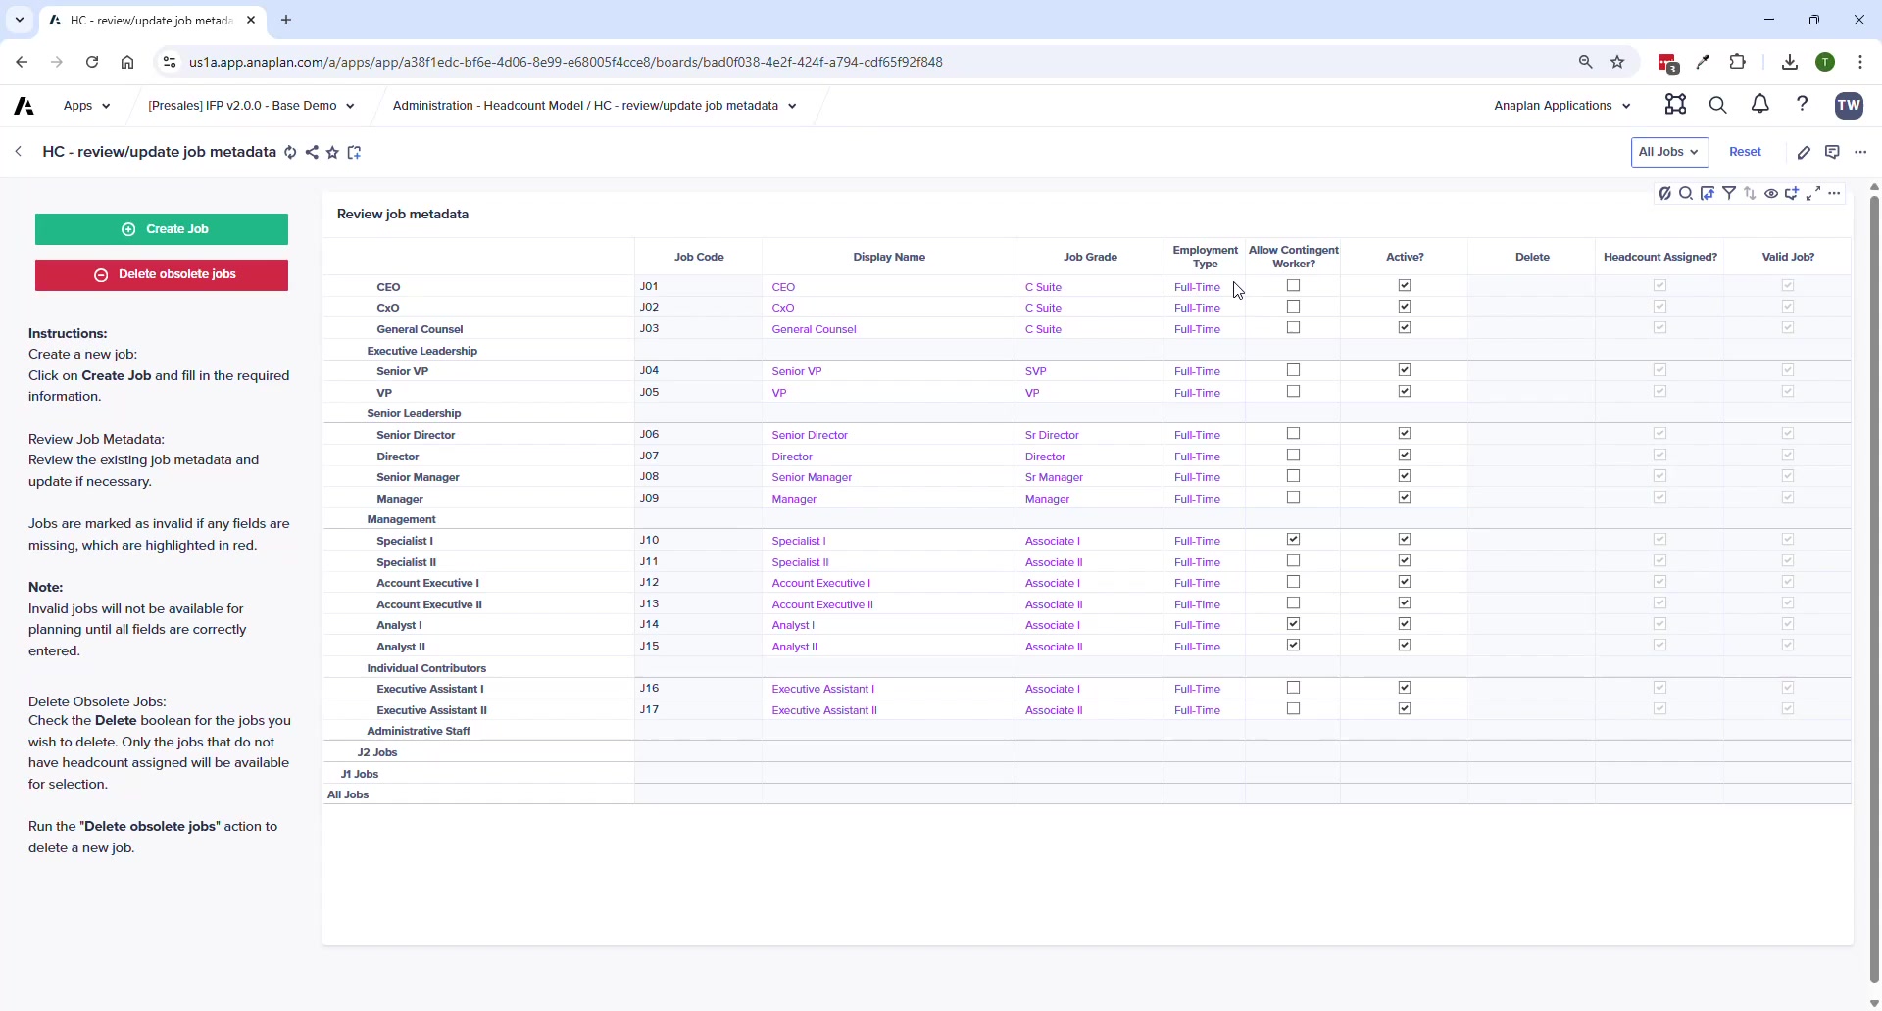Tick the Allow Contingent Worker checkbox for CEO
Viewport: 1882px width, 1011px height.
point(1293,285)
